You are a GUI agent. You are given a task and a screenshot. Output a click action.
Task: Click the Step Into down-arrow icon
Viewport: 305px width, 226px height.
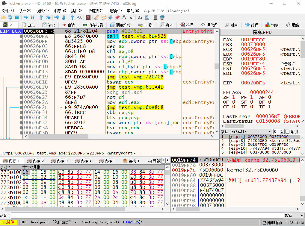pos(41,17)
